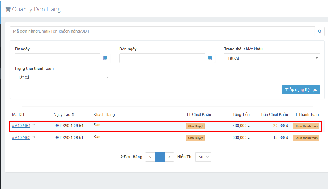Toggle sort arrows on Ngày Tạo column

pos(73,115)
